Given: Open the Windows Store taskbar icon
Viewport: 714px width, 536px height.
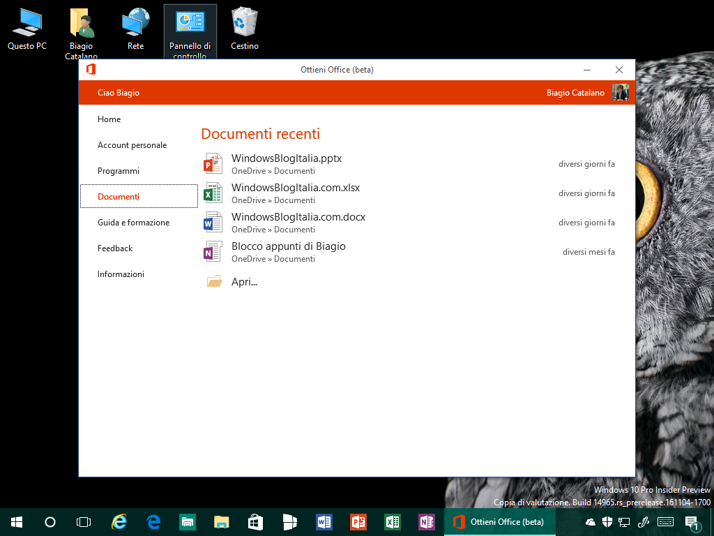Looking at the screenshot, I should [x=255, y=522].
